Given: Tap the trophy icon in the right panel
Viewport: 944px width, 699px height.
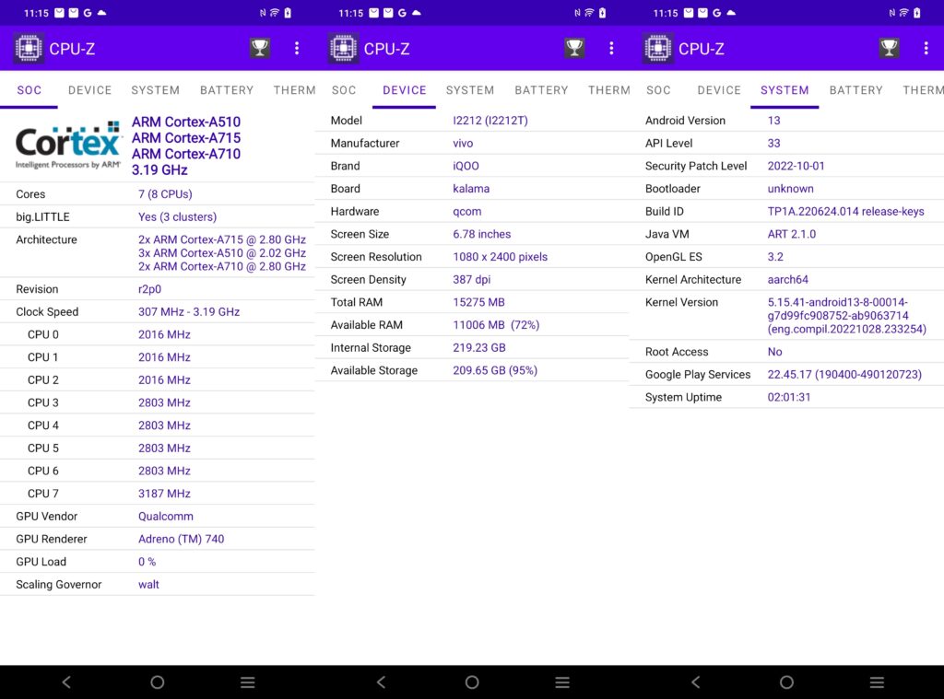Looking at the screenshot, I should coord(890,48).
